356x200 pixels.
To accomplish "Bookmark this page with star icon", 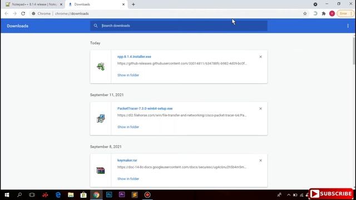I will 305,13.
